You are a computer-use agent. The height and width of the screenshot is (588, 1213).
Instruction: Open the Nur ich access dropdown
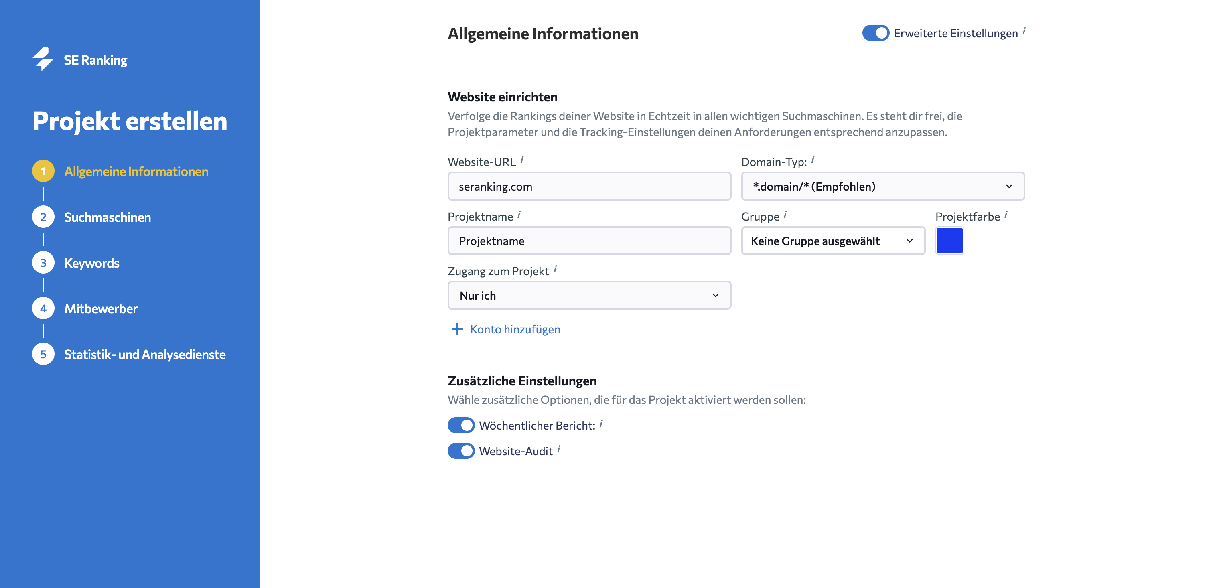589,296
